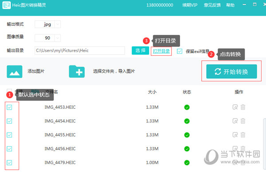Image resolution: width=266 pixels, height=172 pixels.
Task: Delete IMG_4453.HEIC using trash icon
Action: (x=243, y=107)
